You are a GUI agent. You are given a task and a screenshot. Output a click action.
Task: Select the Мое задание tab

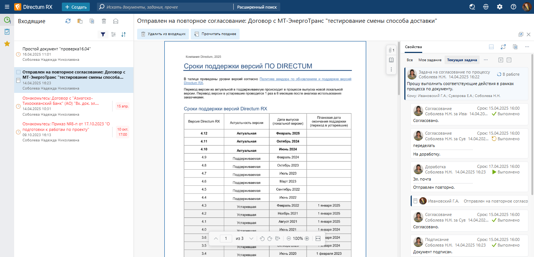point(430,60)
